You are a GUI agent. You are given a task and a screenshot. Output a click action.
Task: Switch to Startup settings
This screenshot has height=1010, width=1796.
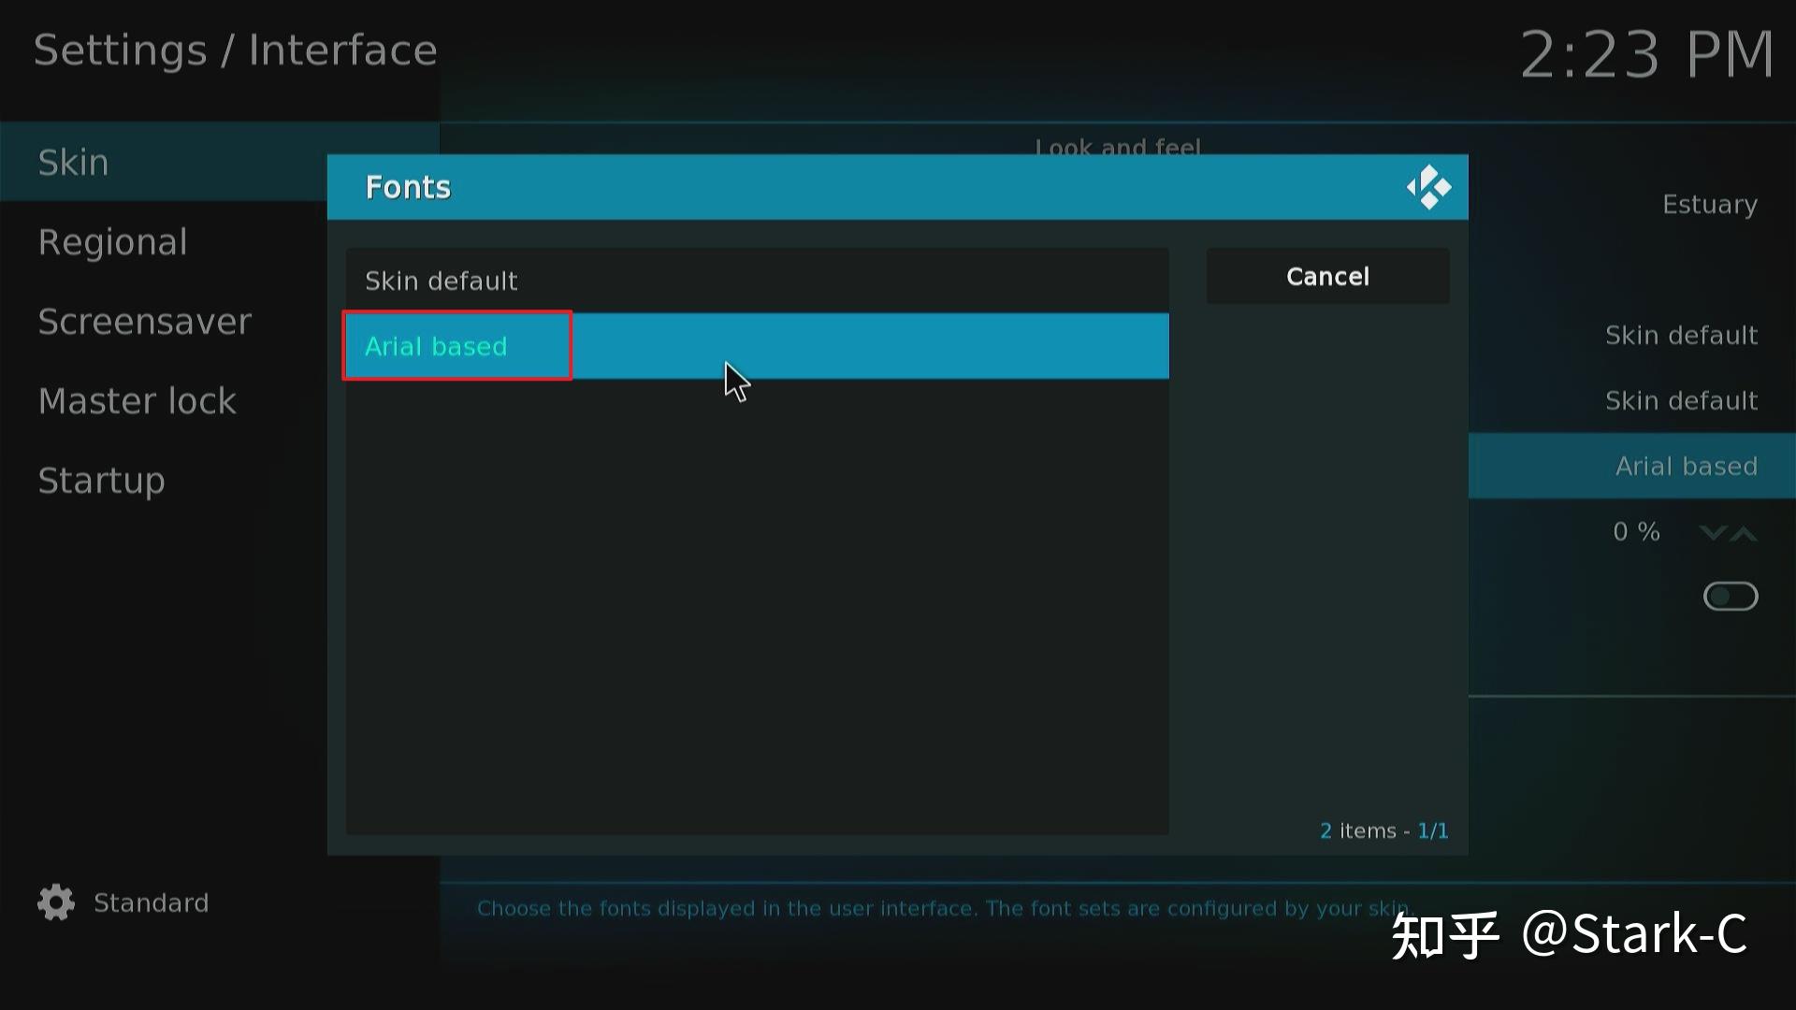click(101, 481)
